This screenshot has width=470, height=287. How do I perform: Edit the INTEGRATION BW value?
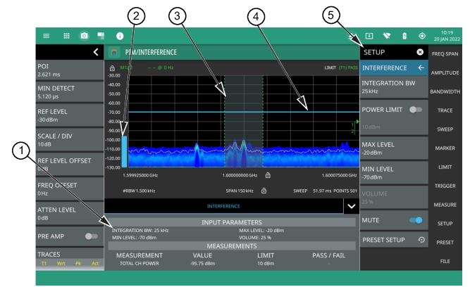pyautogui.click(x=395, y=88)
